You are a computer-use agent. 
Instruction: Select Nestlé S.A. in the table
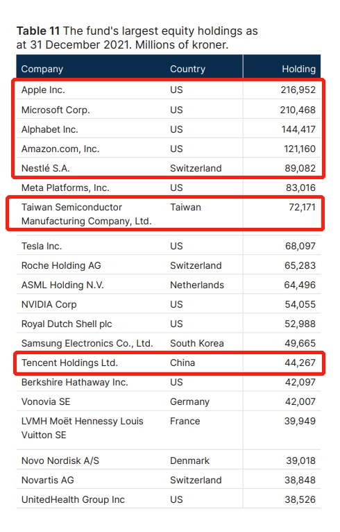click(45, 168)
